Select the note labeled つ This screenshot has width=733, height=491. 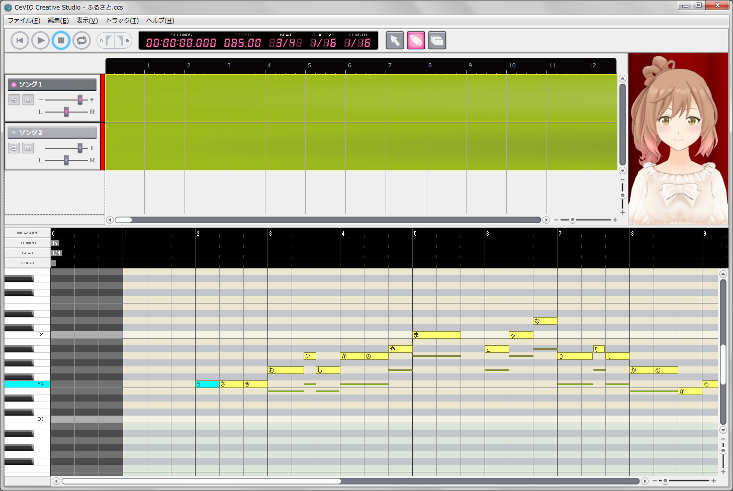pyautogui.click(x=575, y=356)
